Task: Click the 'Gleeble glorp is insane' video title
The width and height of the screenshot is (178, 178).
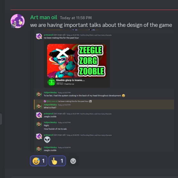Action: (70, 80)
